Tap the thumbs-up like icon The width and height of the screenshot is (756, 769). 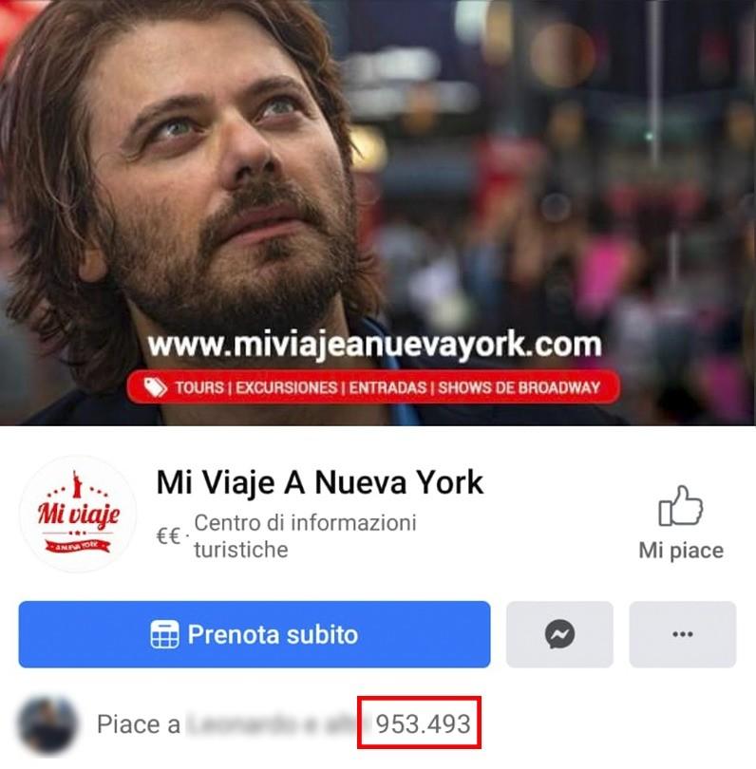coord(680,506)
